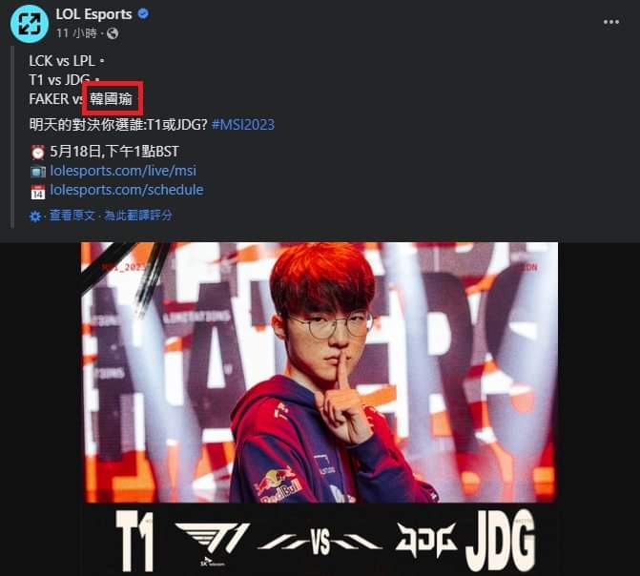640x576 pixels.
Task: Click the 11 小時 timestamp link
Action: (x=76, y=33)
